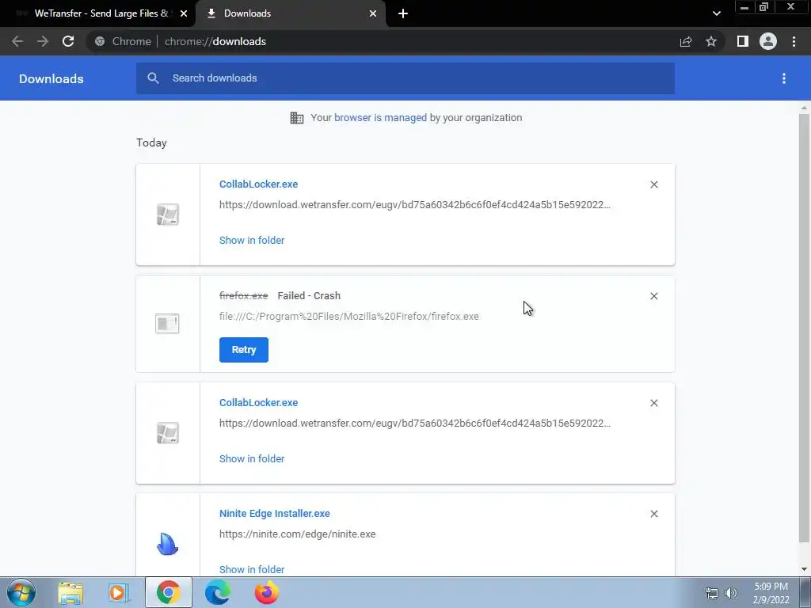This screenshot has height=608, width=811.
Task: Open a new browser tab
Action: coord(403,13)
